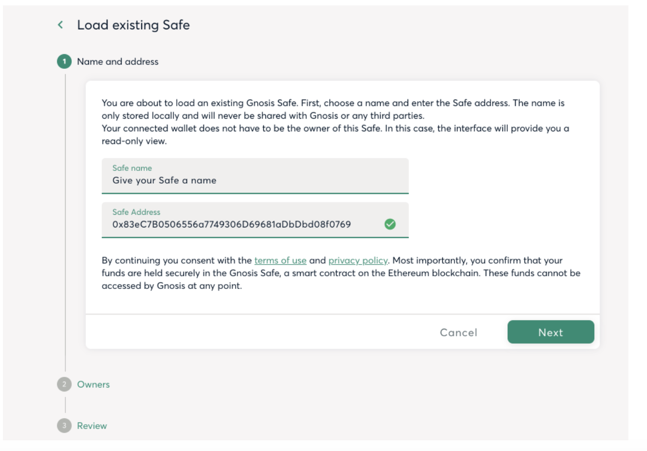Click the Safe name field label
Screen dimensions: 647x451
click(132, 168)
